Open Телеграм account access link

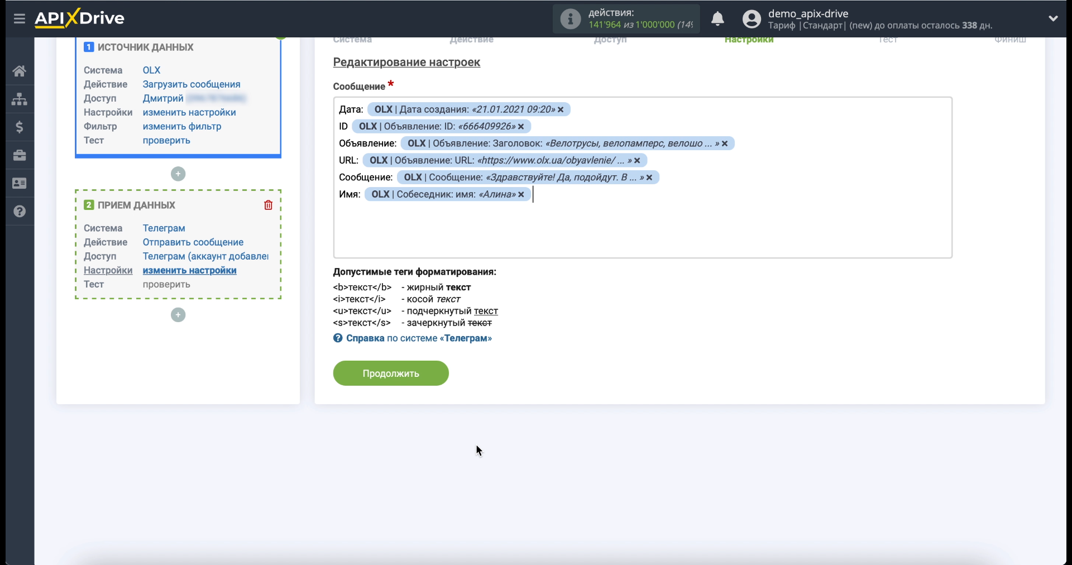point(205,256)
